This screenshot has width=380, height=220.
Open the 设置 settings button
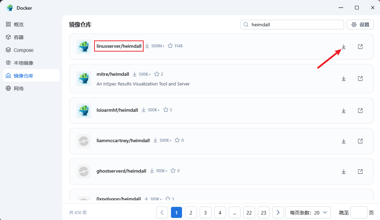[360, 25]
